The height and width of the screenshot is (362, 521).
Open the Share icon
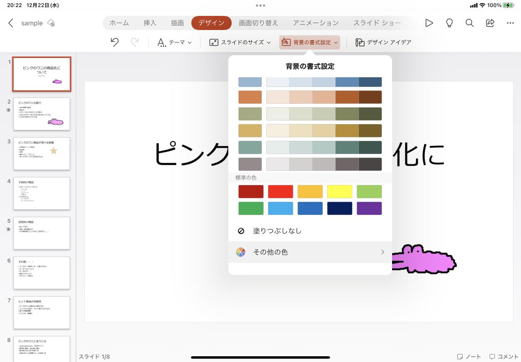pyautogui.click(x=490, y=23)
